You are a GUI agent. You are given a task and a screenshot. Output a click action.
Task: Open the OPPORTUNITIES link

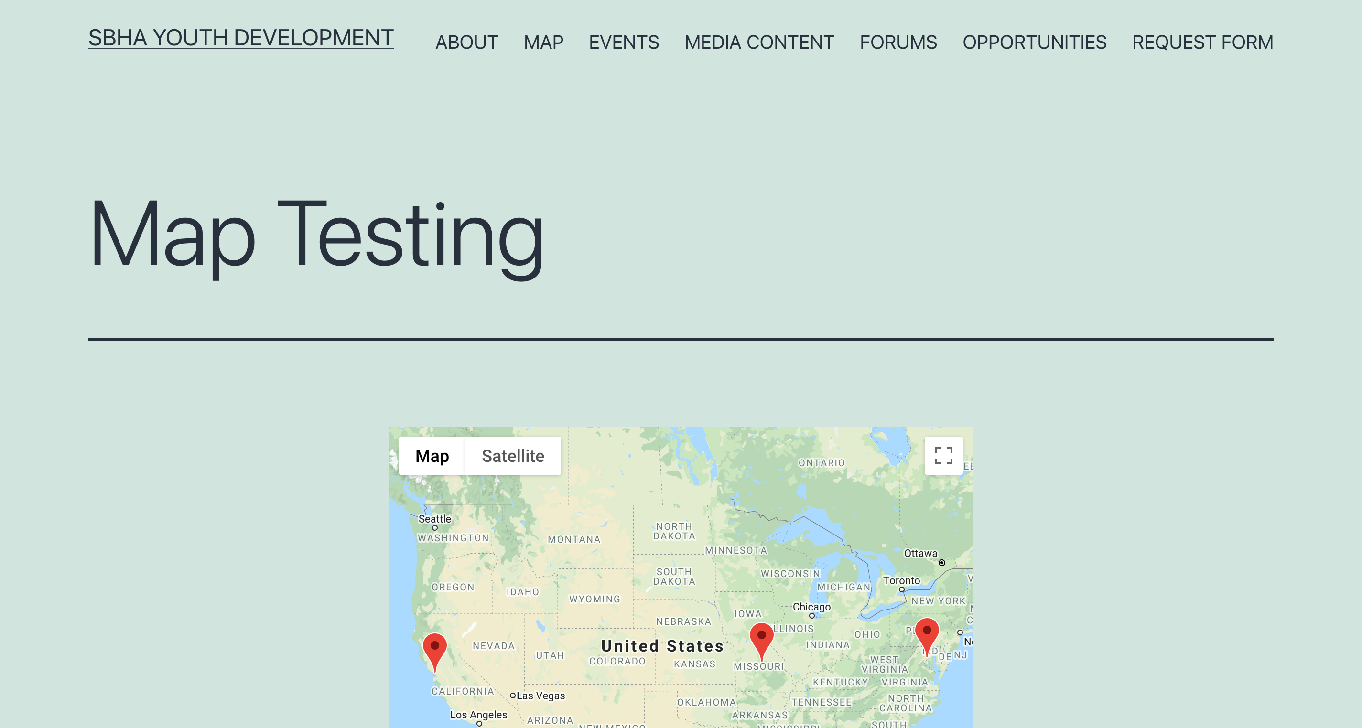(1034, 43)
